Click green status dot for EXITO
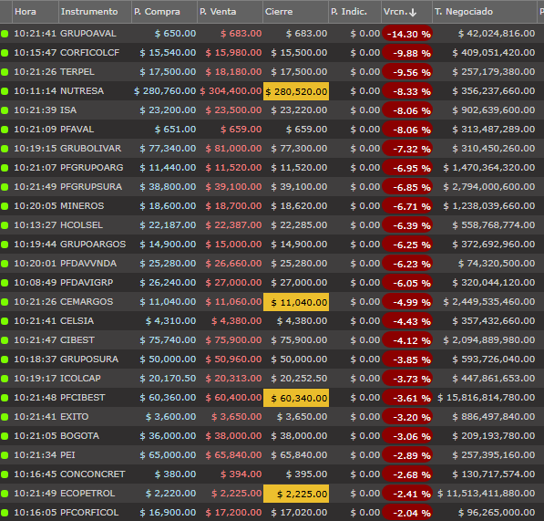 pyautogui.click(x=5, y=417)
